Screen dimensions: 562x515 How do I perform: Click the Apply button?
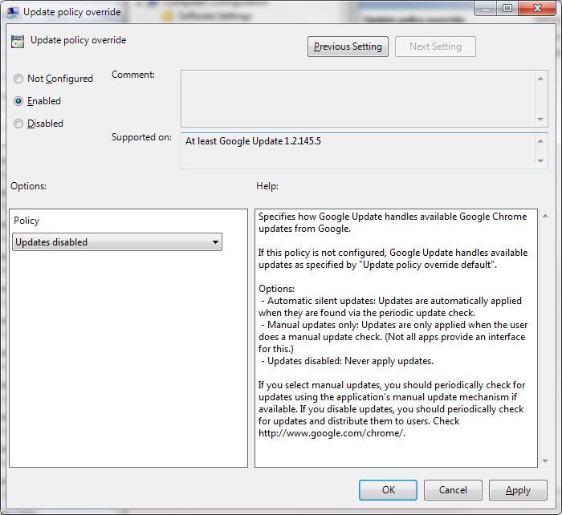coord(518,490)
